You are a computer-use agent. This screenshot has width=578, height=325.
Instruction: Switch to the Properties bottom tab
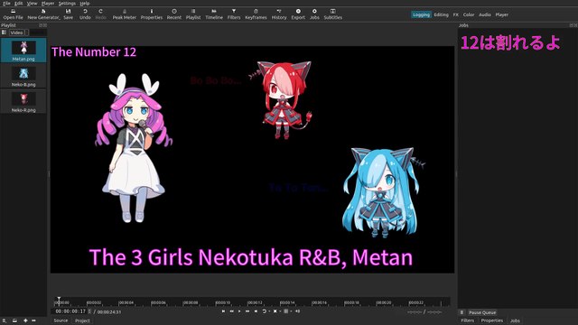point(491,320)
